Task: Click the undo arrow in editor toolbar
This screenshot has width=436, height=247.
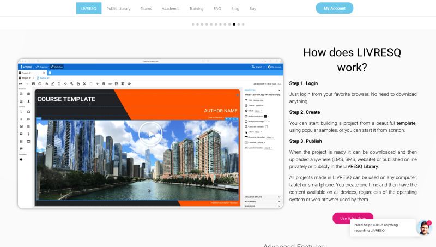Action: pos(20,83)
